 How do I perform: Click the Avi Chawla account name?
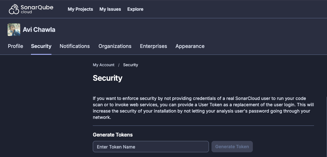[x=39, y=30]
